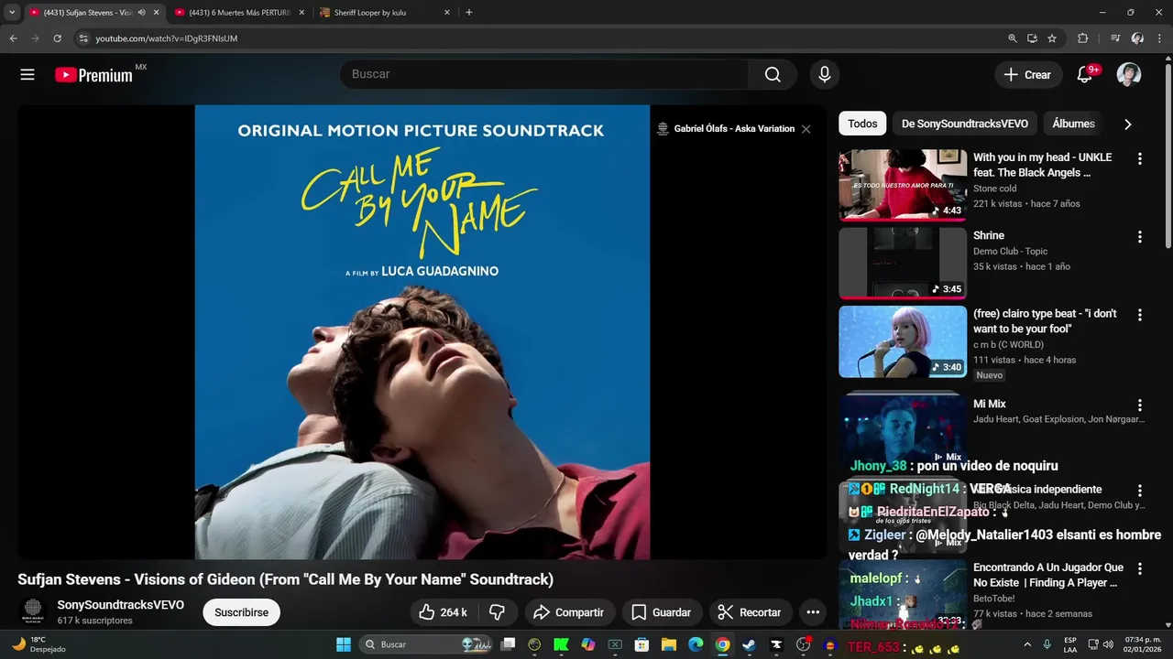Open a new browser tab
The width and height of the screenshot is (1173, 659).
pyautogui.click(x=469, y=13)
